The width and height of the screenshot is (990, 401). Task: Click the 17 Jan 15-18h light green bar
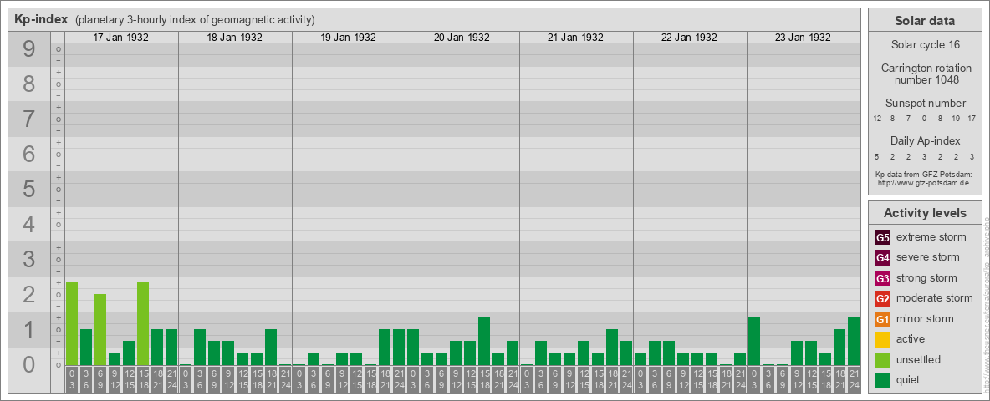coord(143,324)
